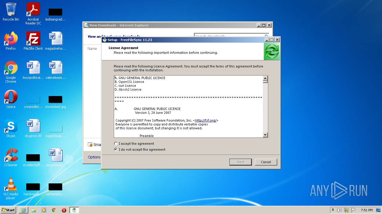
Task: Select the createdlist... desktop file
Action: (33, 102)
